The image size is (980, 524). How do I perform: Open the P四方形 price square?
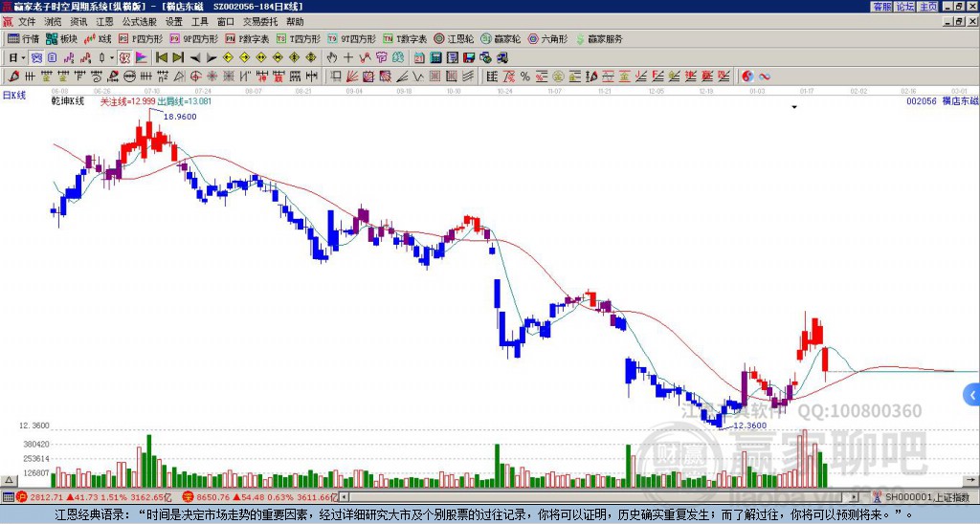[x=141, y=38]
